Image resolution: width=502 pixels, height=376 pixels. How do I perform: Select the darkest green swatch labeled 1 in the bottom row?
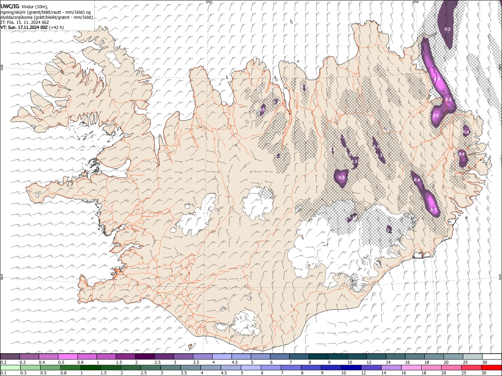[91, 368]
